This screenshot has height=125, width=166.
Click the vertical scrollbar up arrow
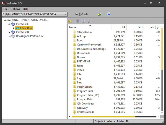pyautogui.click(x=162, y=27)
